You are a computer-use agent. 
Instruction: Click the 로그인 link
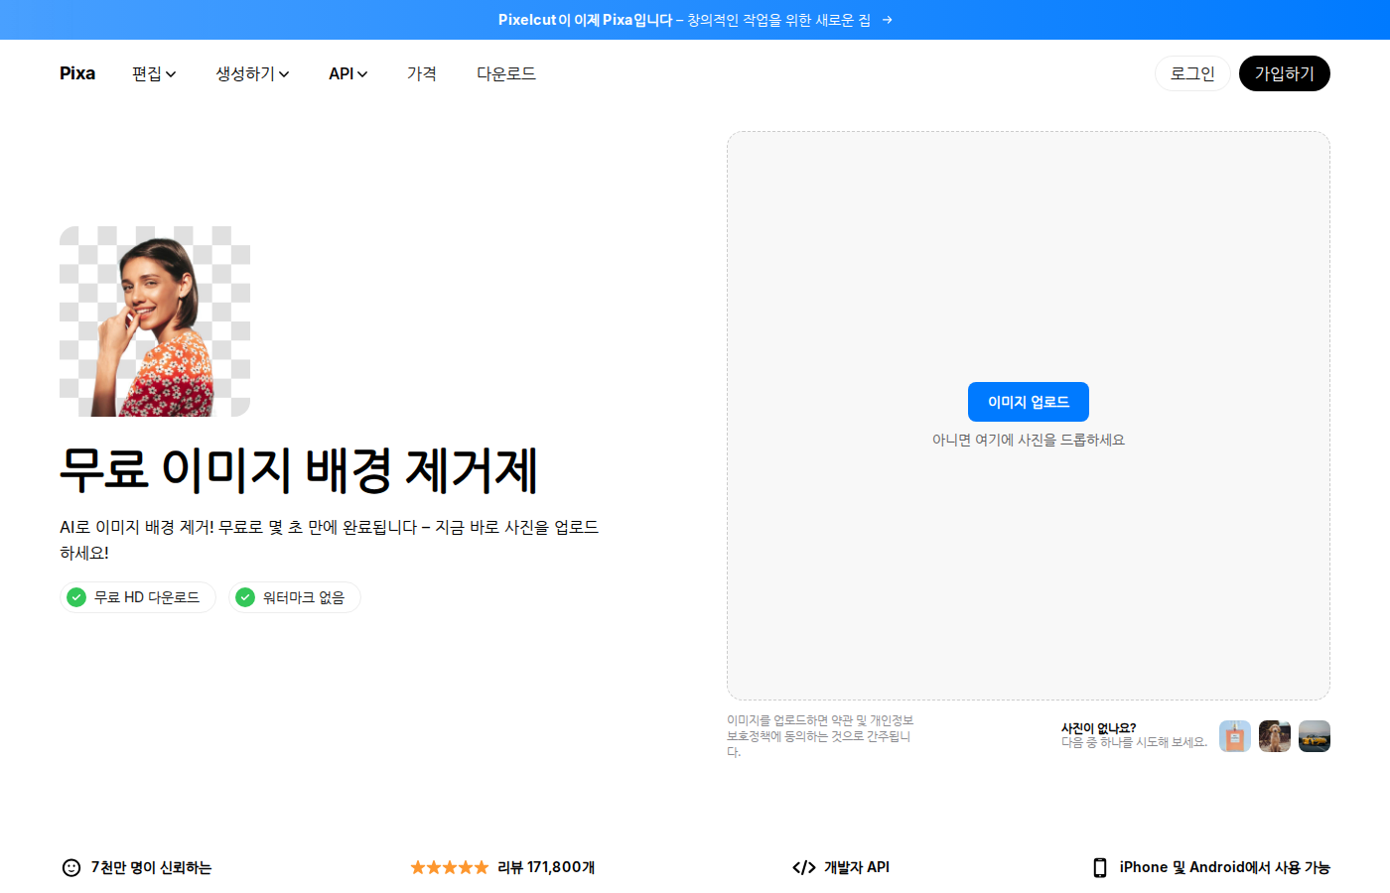pyautogui.click(x=1191, y=73)
